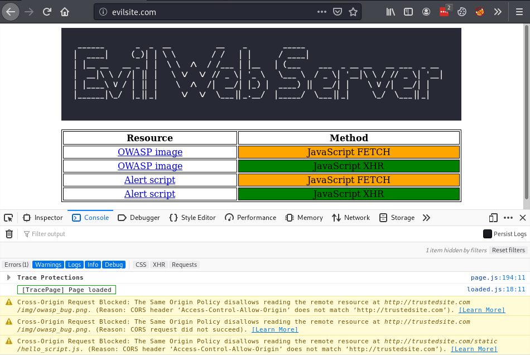530x355 pixels.
Task: Bookmark this page with the star
Action: click(x=353, y=12)
